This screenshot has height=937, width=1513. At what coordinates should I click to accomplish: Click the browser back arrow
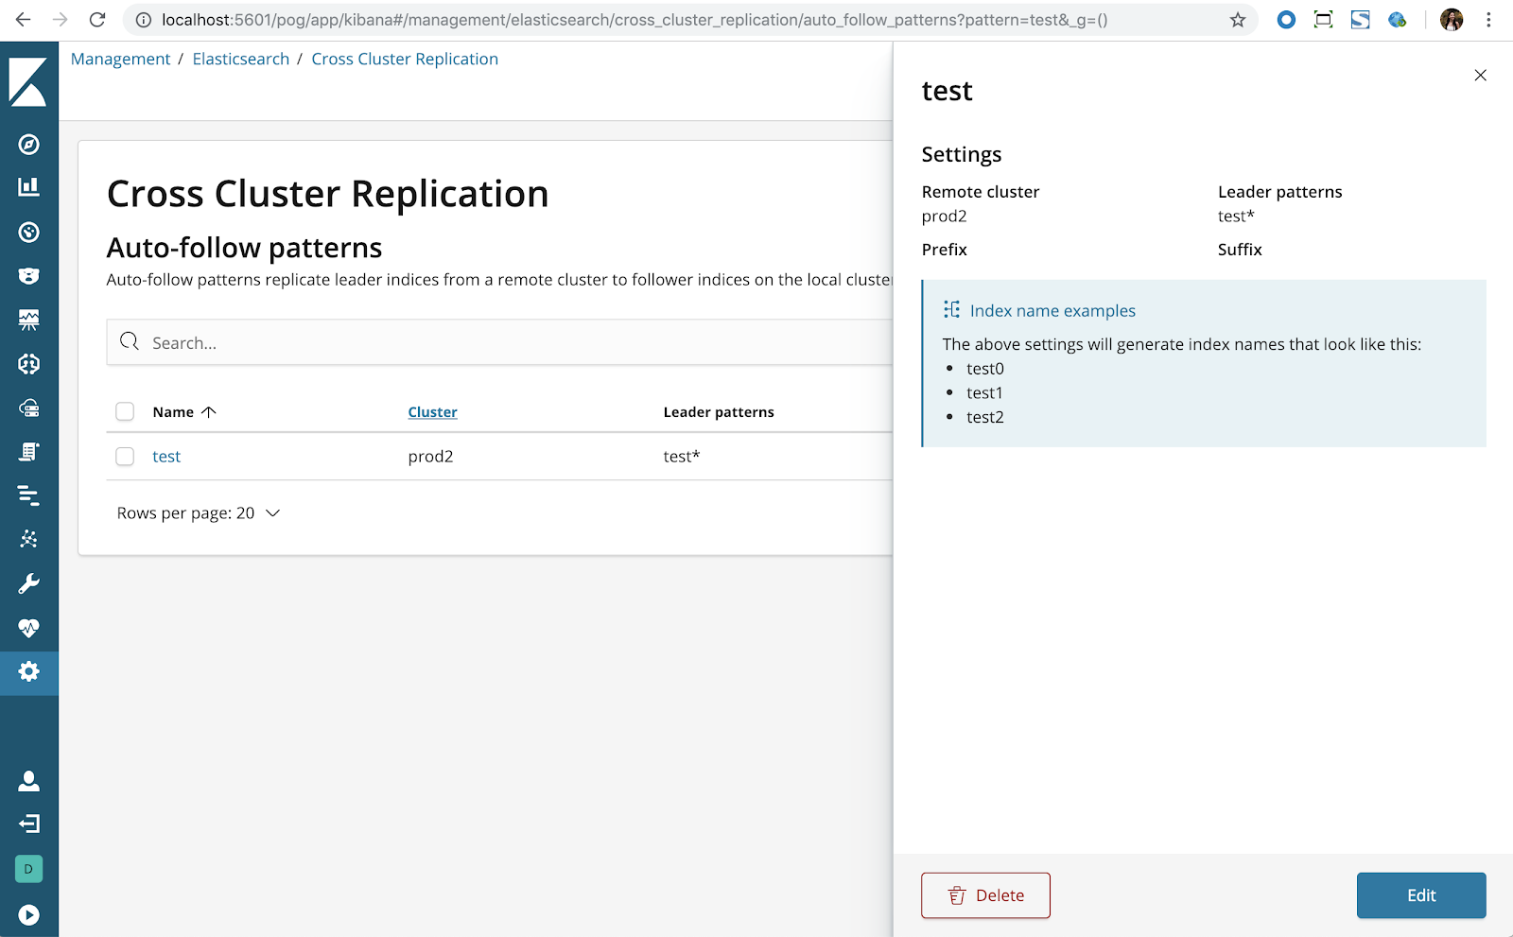pos(24,20)
